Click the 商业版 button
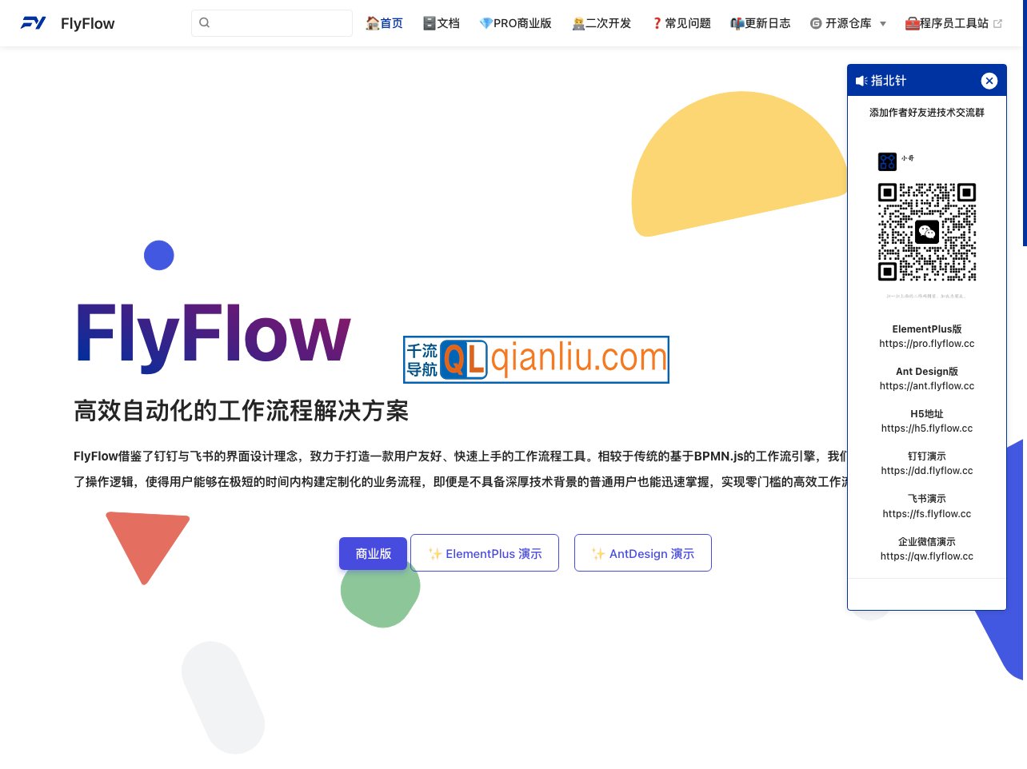 (x=373, y=553)
